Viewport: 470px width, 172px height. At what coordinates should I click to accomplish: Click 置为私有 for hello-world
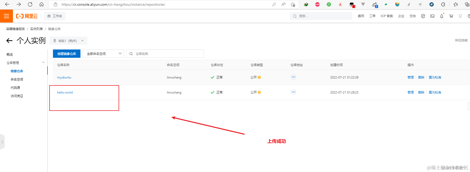pyautogui.click(x=435, y=92)
